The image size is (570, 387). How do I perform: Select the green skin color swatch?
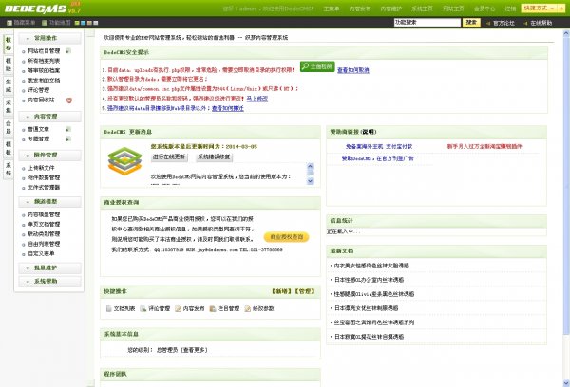[x=77, y=23]
